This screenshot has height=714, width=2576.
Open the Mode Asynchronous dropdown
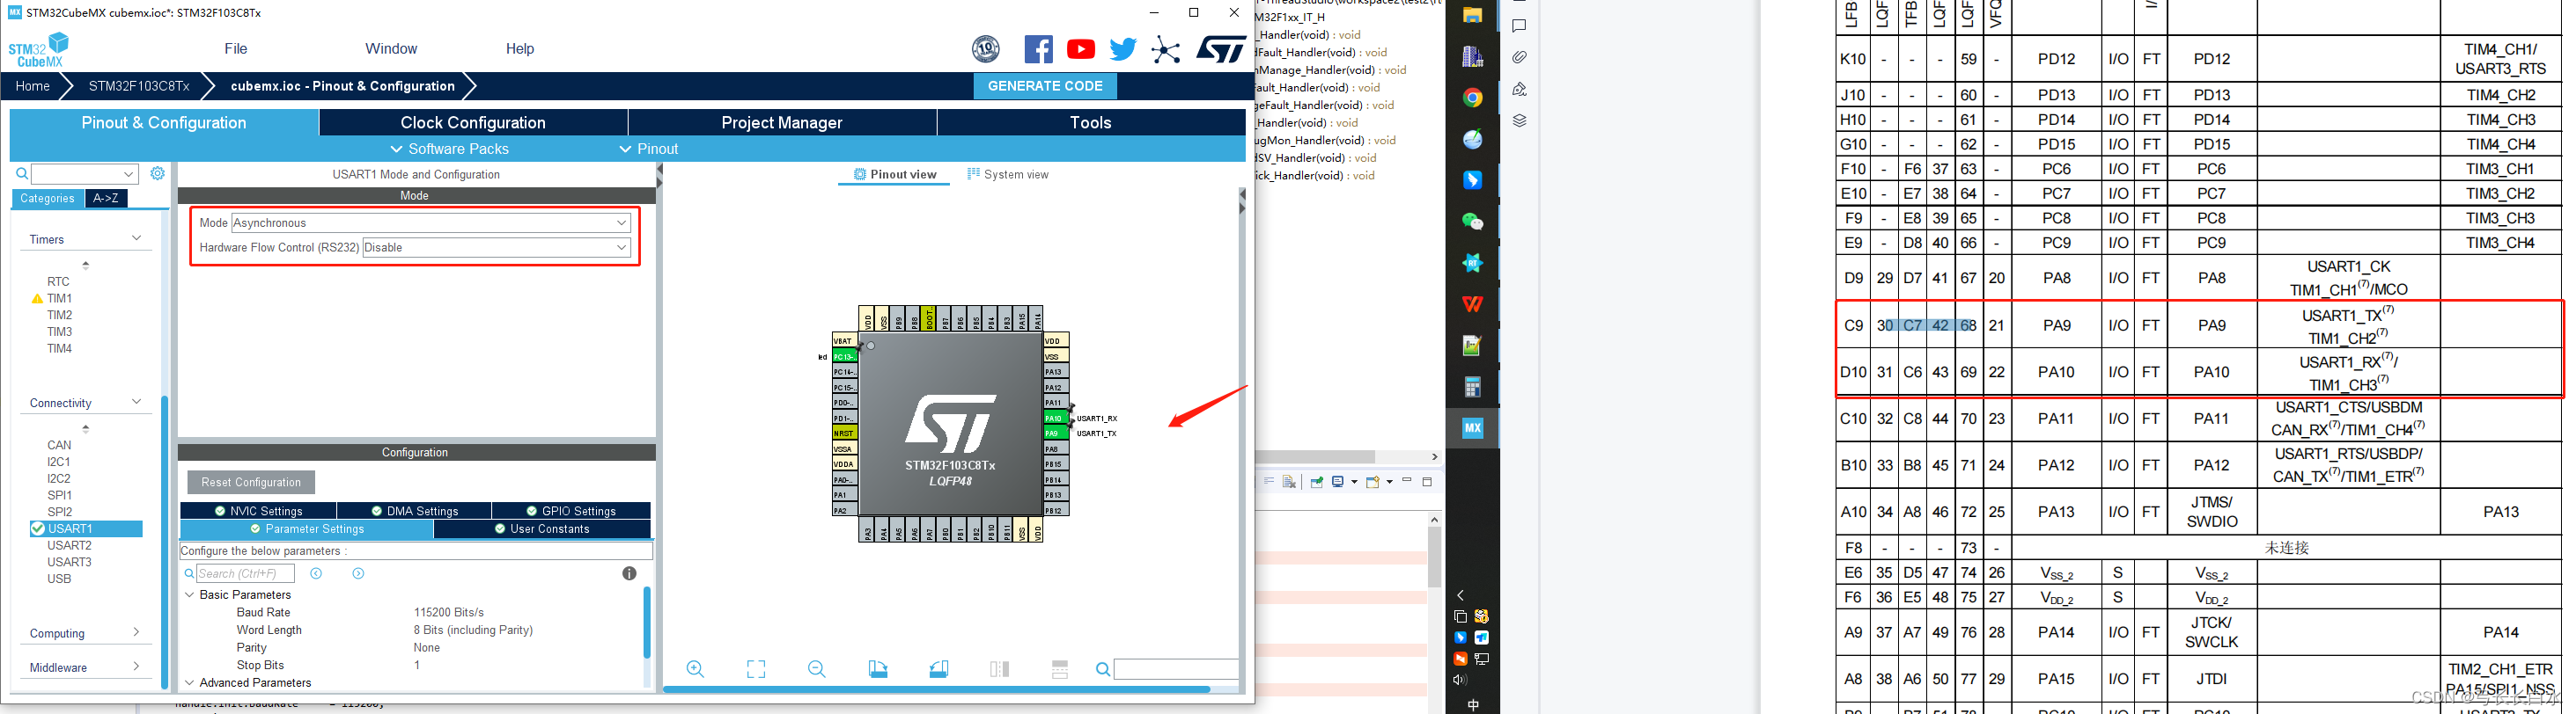click(431, 222)
